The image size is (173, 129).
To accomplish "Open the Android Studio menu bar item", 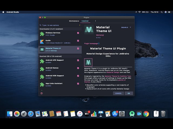I will tap(13, 12).
